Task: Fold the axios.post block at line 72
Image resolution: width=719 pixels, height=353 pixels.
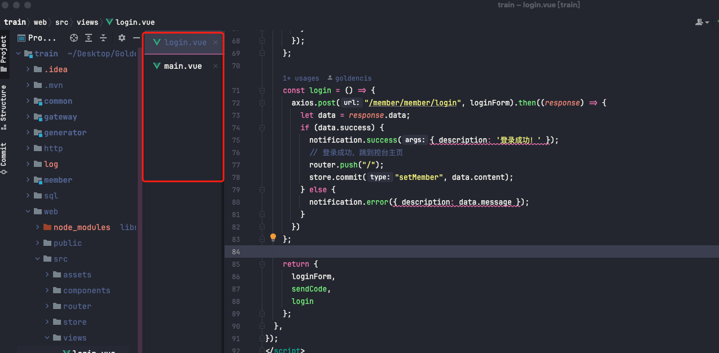Action: (262, 103)
